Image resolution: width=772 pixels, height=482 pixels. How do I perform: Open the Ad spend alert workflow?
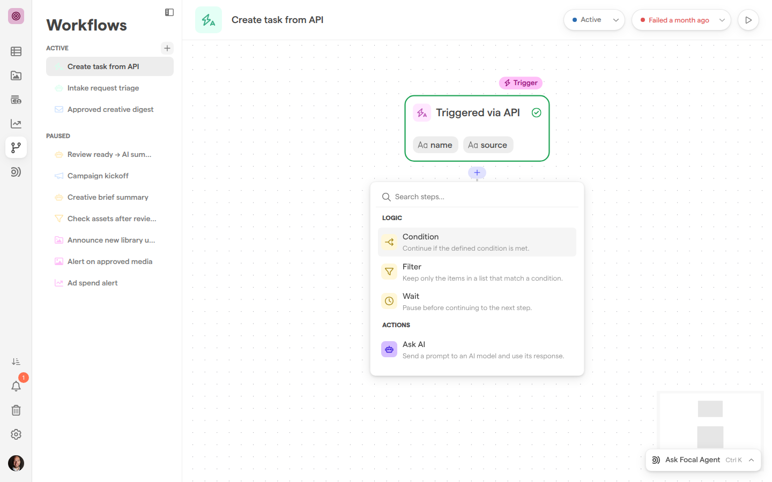110,283
